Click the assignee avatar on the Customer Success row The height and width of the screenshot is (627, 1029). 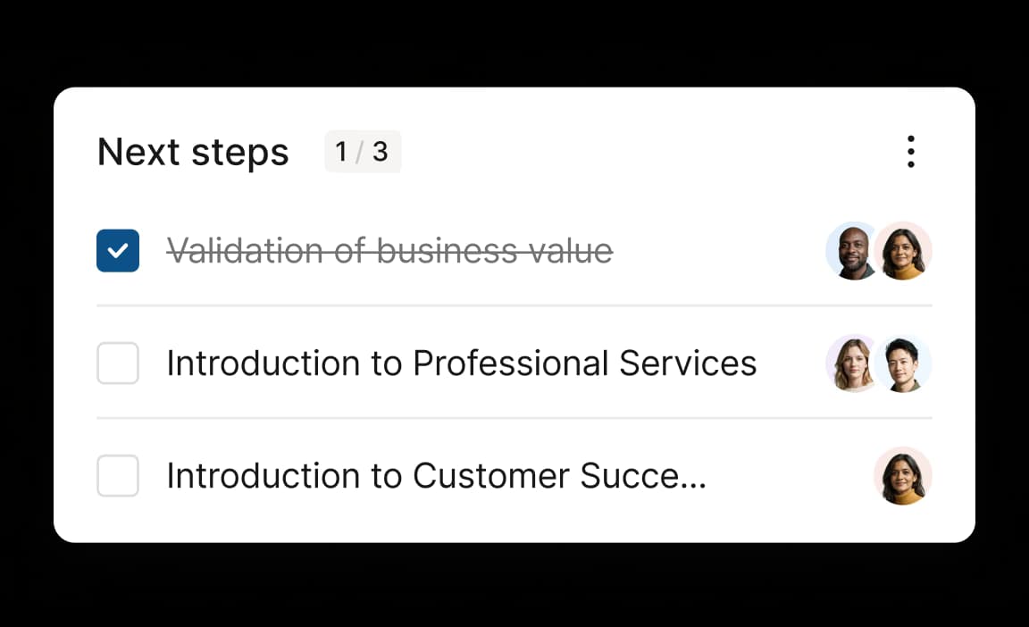[903, 476]
